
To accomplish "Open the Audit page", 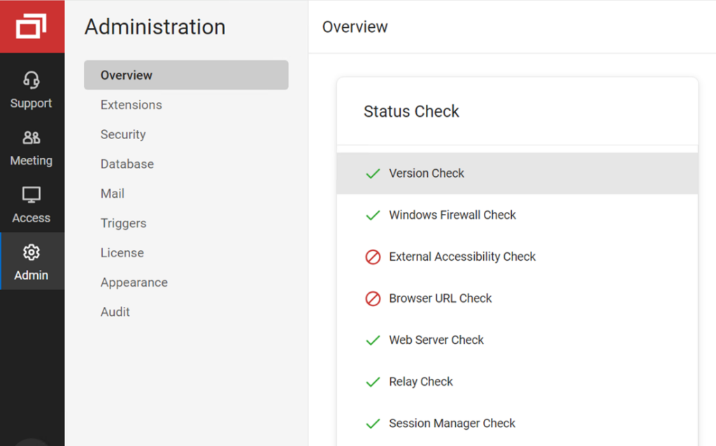I will click(115, 312).
